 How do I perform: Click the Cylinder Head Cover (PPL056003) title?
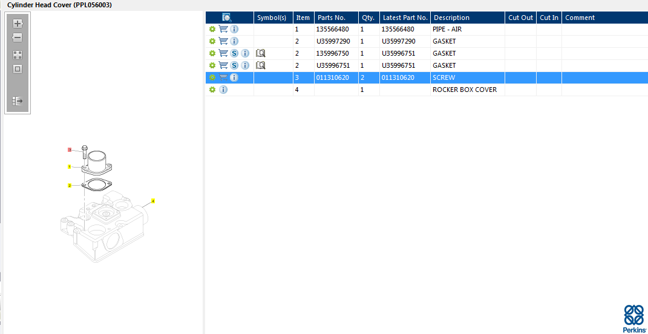(x=59, y=5)
